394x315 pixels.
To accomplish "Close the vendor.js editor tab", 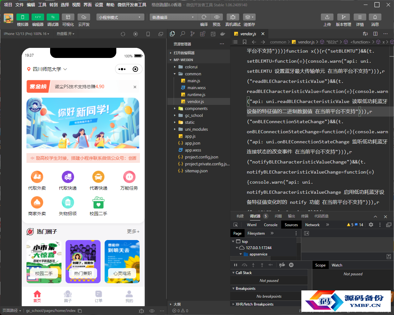I will click(263, 34).
